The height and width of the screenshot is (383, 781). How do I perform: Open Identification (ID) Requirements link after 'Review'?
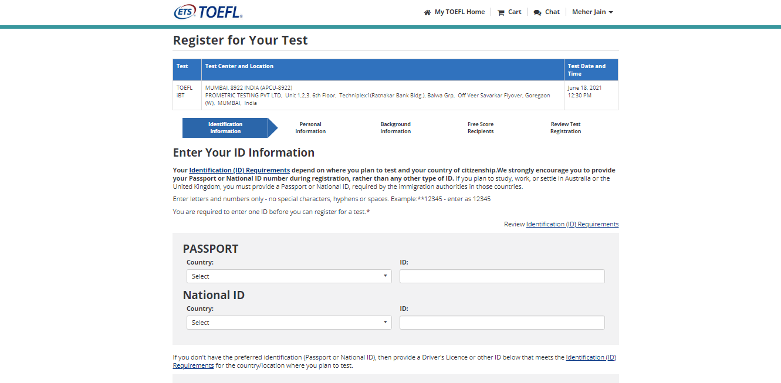[x=572, y=224]
